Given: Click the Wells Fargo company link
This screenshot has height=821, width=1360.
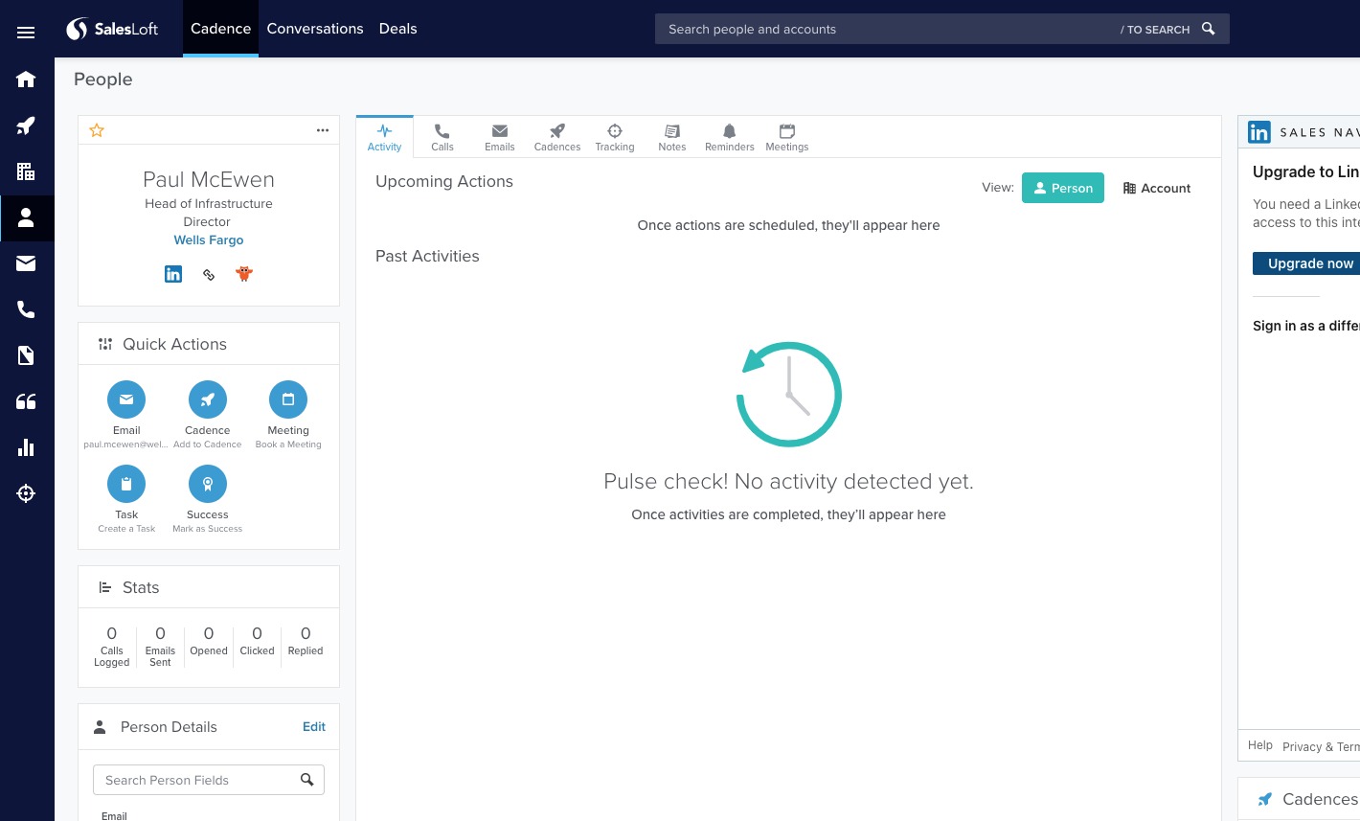Looking at the screenshot, I should (x=209, y=240).
